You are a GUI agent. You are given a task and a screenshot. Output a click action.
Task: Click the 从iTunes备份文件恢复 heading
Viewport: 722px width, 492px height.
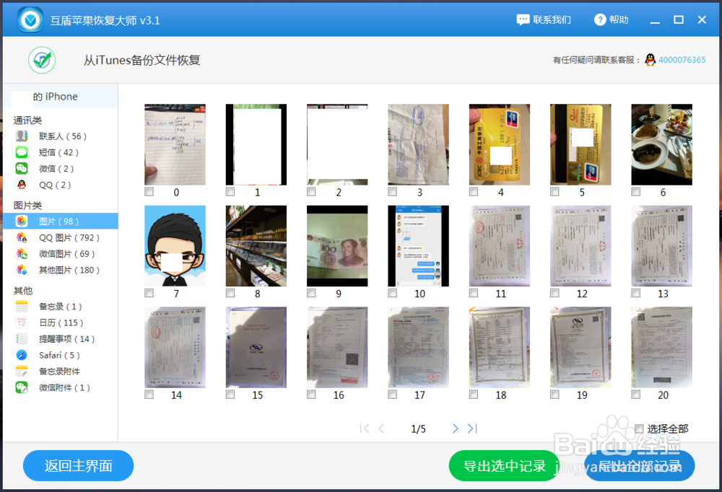[142, 61]
